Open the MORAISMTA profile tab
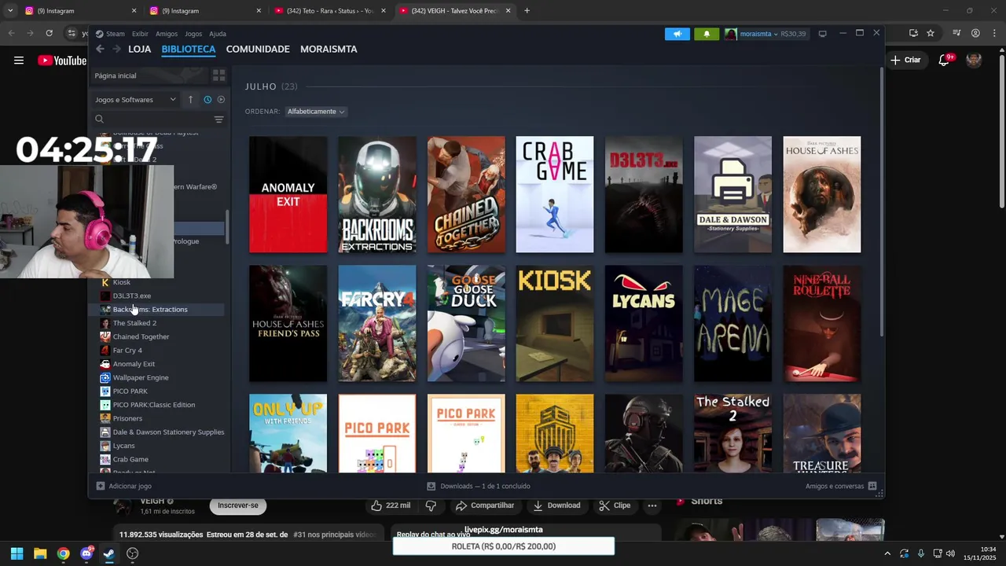1006x566 pixels. pyautogui.click(x=329, y=49)
